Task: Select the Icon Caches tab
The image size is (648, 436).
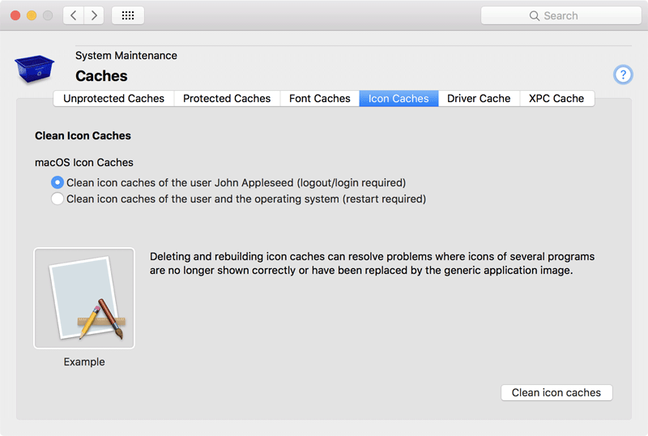Action: click(x=399, y=99)
